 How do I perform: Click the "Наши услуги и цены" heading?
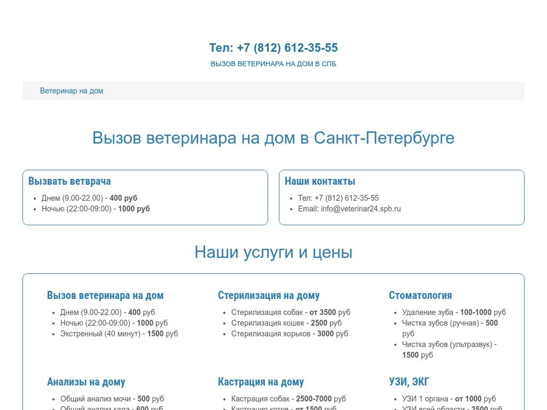pyautogui.click(x=273, y=252)
